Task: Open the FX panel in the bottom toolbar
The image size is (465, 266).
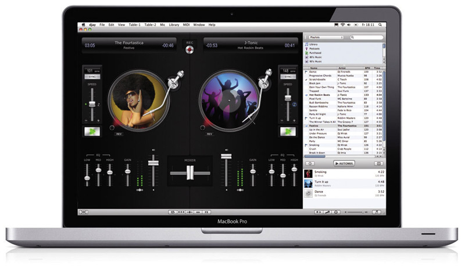Action: coord(207,212)
